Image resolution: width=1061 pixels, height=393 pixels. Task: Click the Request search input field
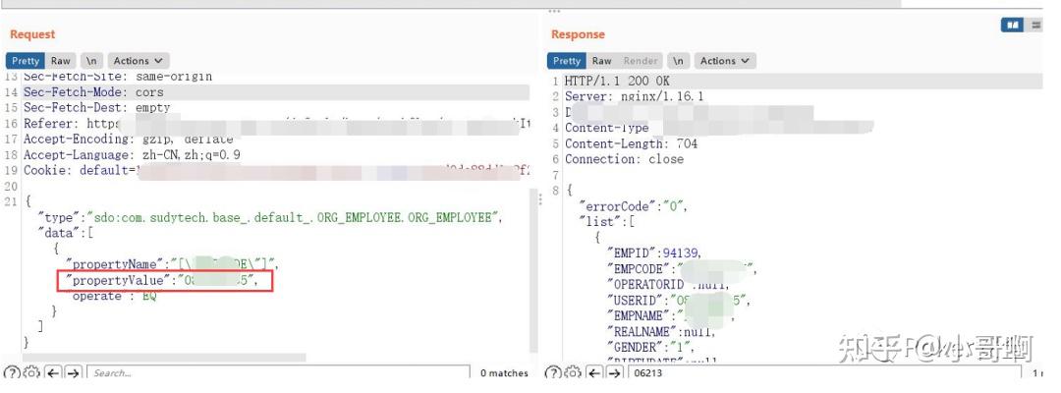pyautogui.click(x=275, y=373)
